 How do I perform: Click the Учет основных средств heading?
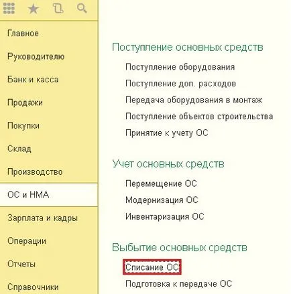168,164
